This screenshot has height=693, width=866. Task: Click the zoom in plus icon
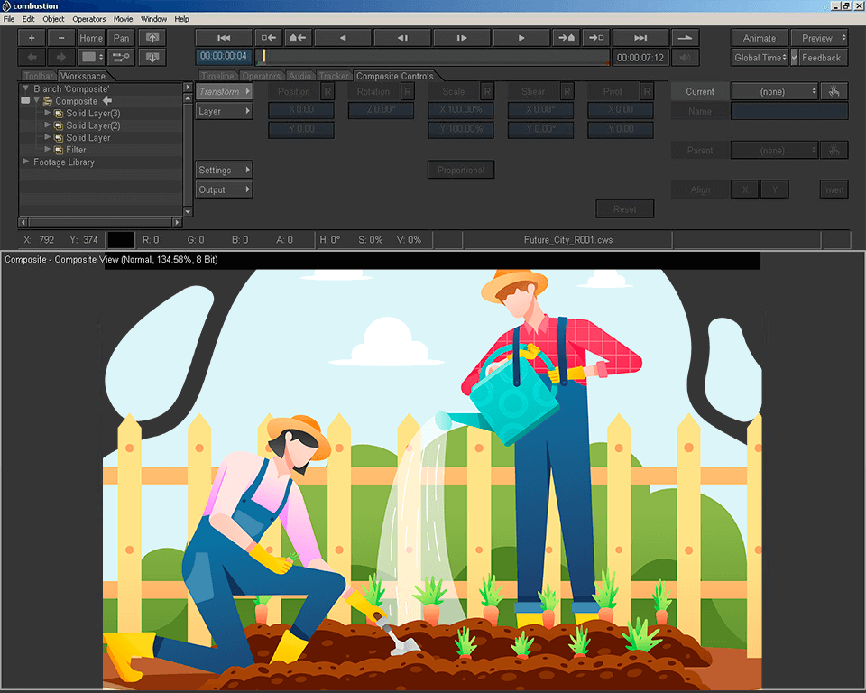31,37
